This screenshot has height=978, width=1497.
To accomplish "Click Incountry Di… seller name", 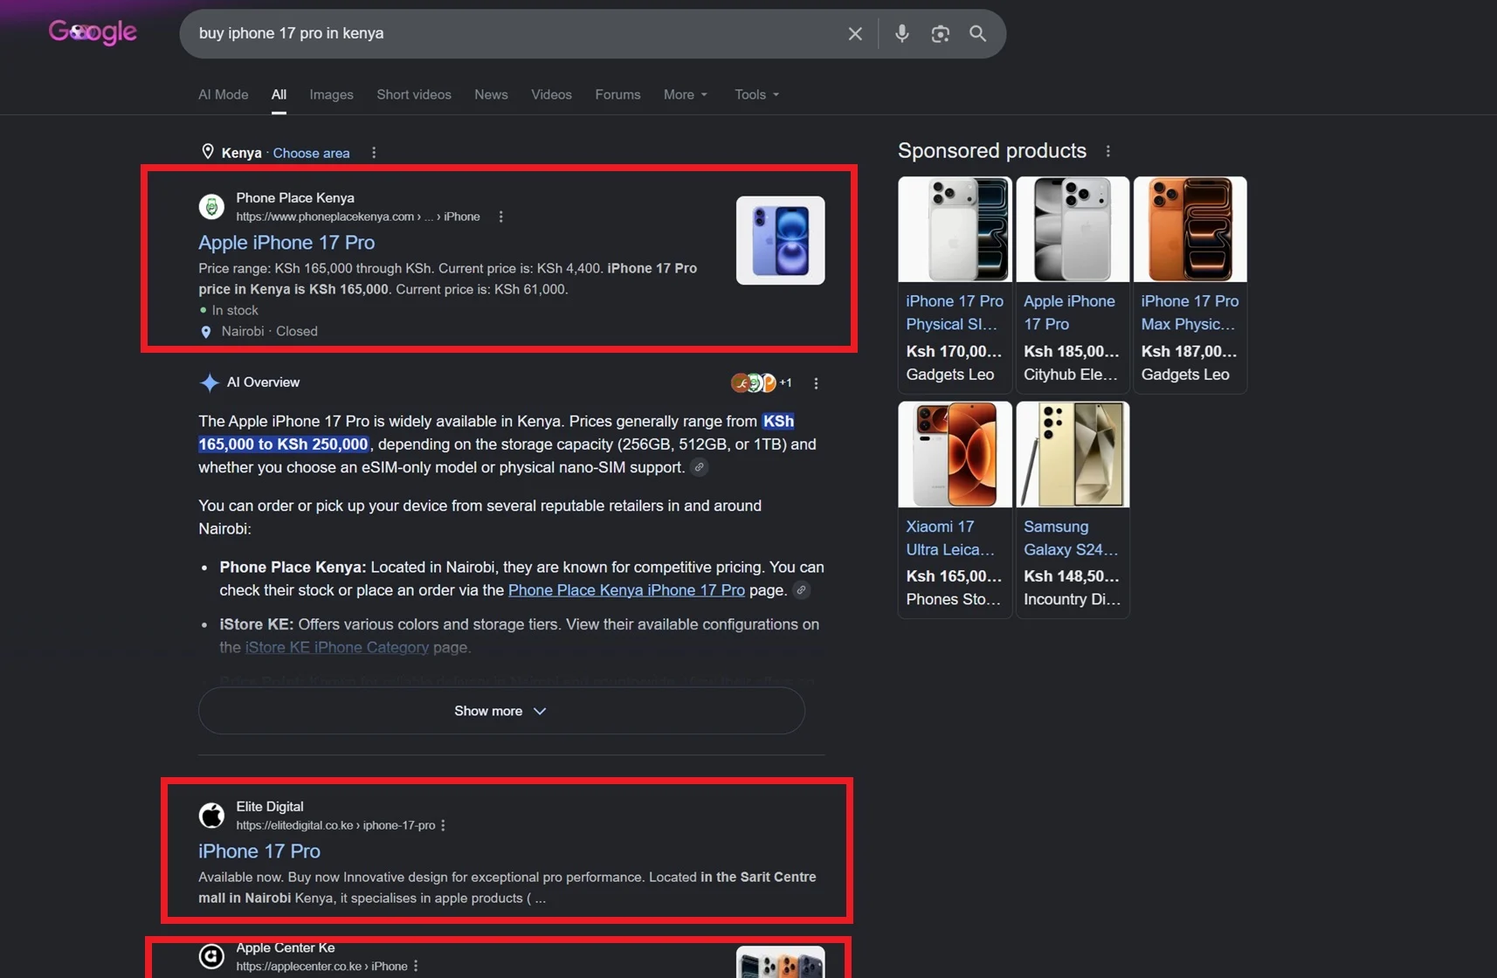I will [1072, 600].
